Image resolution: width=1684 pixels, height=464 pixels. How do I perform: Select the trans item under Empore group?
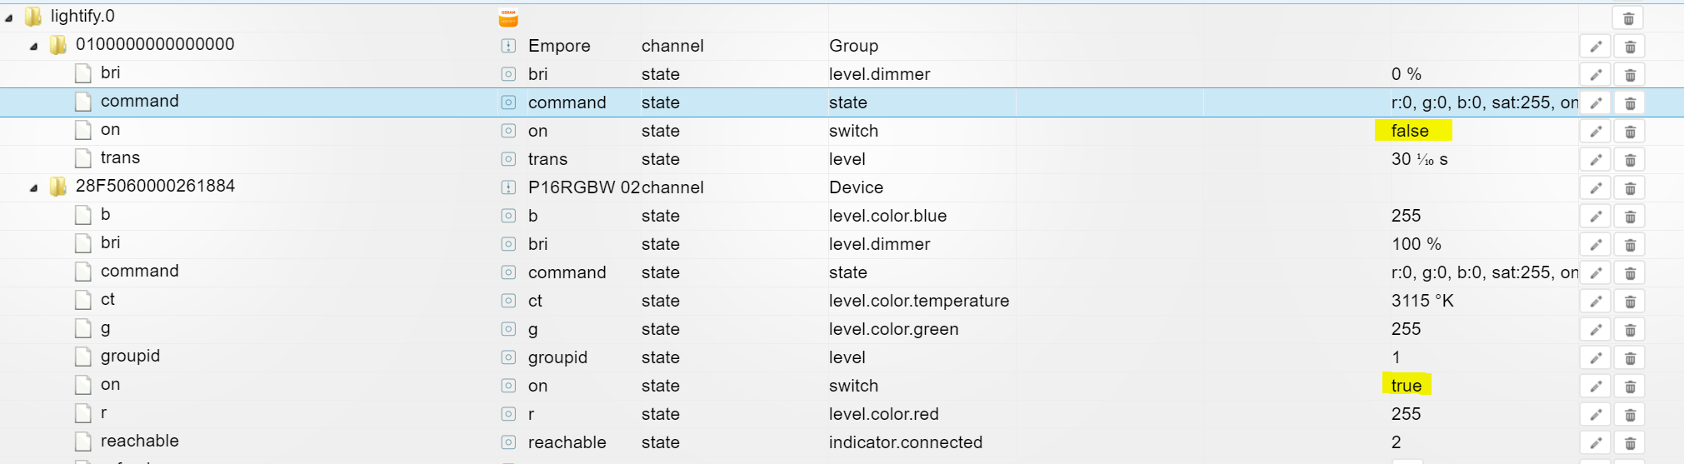(x=120, y=158)
